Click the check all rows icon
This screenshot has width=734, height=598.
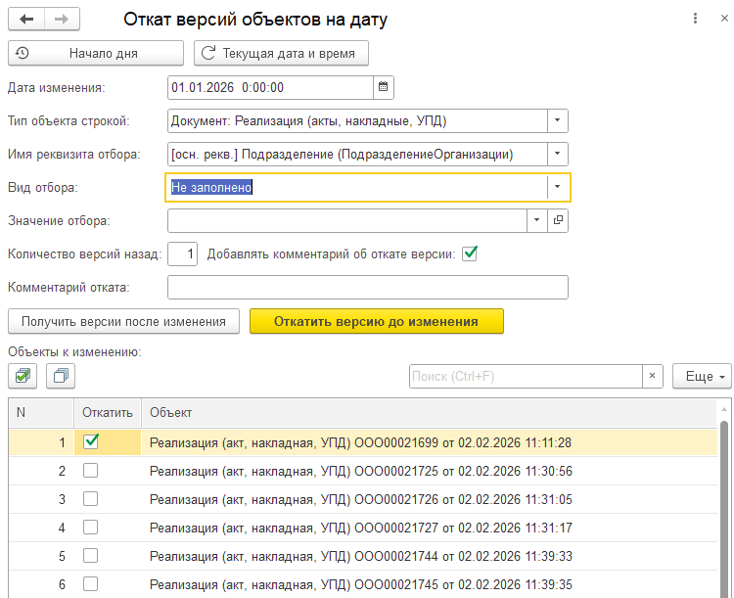pos(23,375)
